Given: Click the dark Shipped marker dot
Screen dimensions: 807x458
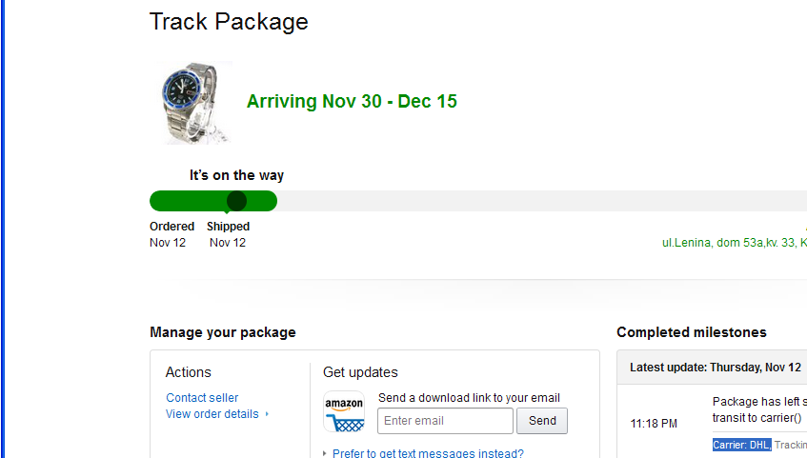Looking at the screenshot, I should (x=237, y=201).
